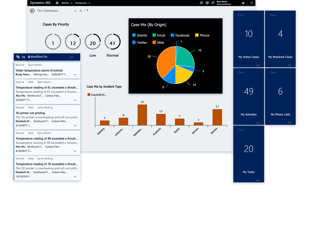Click the orange Web legend swatch
309x231 pixels.
pyautogui.click(x=154, y=42)
